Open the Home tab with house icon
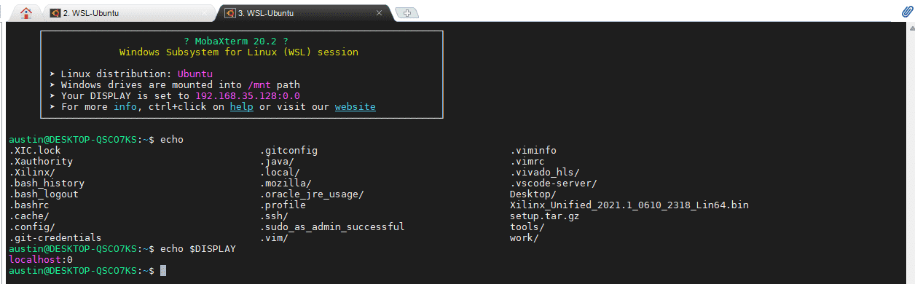915x284 pixels. pos(27,12)
